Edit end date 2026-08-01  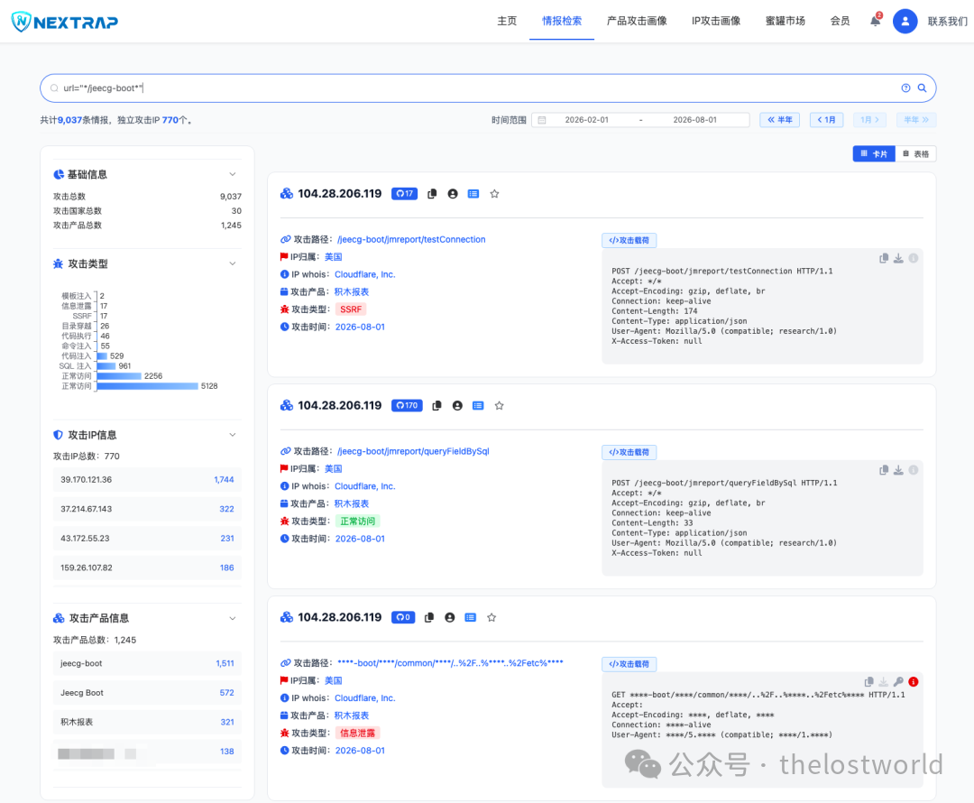(x=694, y=120)
